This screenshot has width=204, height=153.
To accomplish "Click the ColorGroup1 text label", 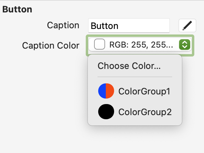I will point(144,91).
